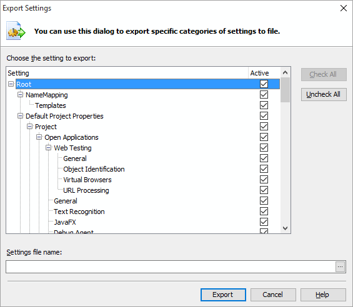Select the URL Processing item
The image size is (353, 307).
86,190
